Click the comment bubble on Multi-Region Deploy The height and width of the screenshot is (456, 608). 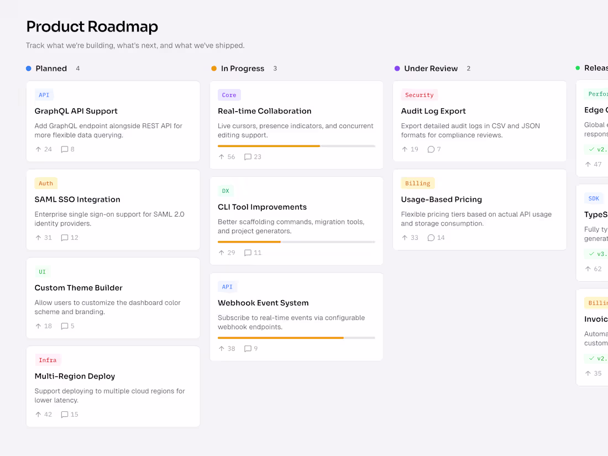point(65,414)
